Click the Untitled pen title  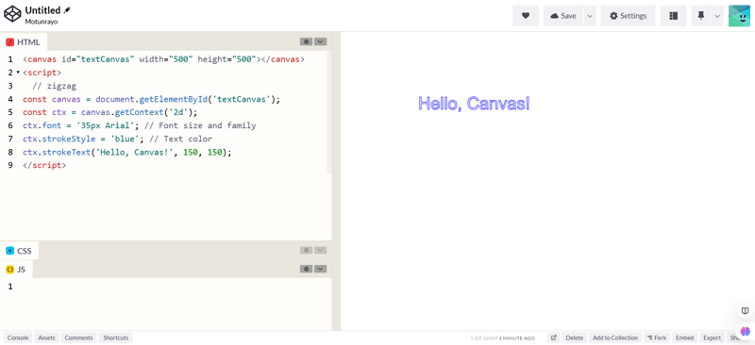pyautogui.click(x=42, y=10)
